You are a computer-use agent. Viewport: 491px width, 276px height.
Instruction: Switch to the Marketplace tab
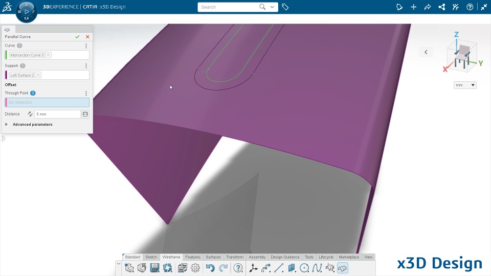click(349, 257)
